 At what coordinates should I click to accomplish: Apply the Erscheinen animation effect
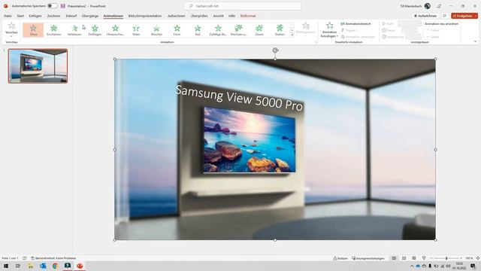53,30
